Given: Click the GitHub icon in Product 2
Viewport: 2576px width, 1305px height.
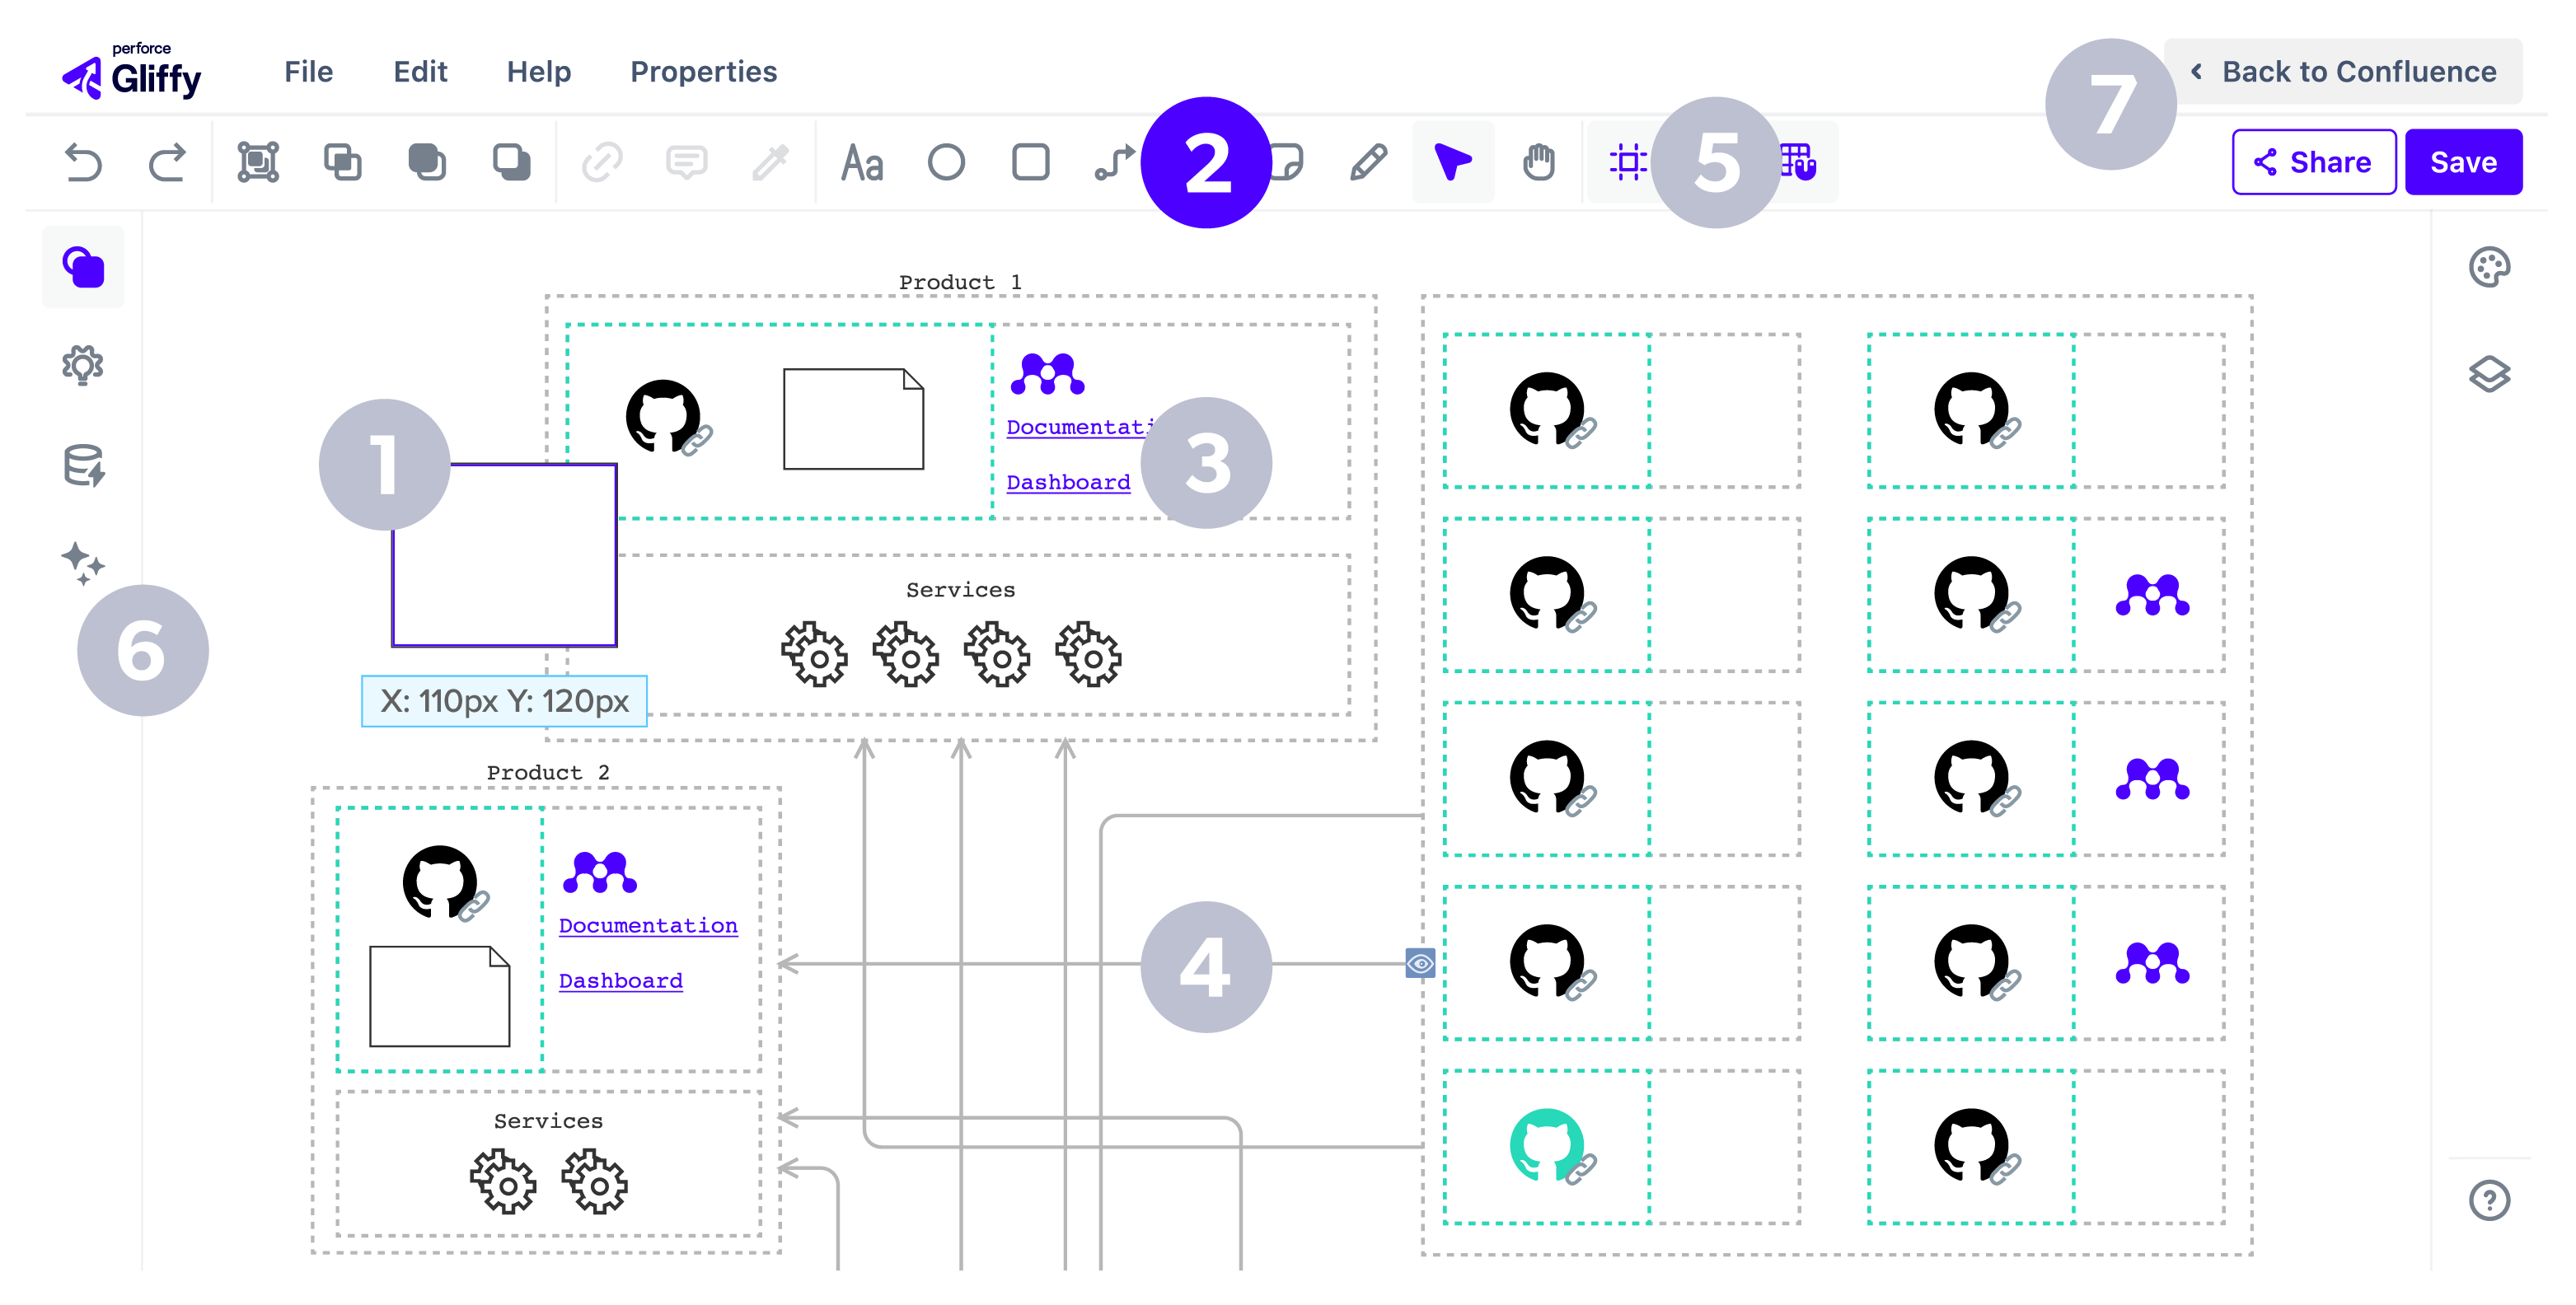Looking at the screenshot, I should click(x=440, y=882).
